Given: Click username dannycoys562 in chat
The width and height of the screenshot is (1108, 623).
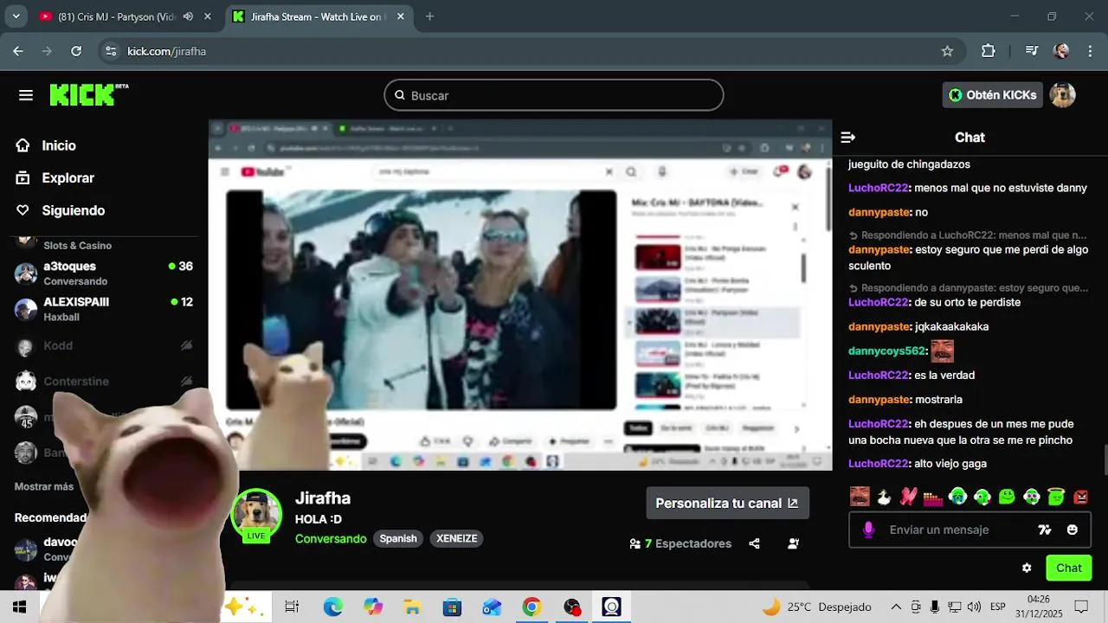Looking at the screenshot, I should (x=887, y=350).
